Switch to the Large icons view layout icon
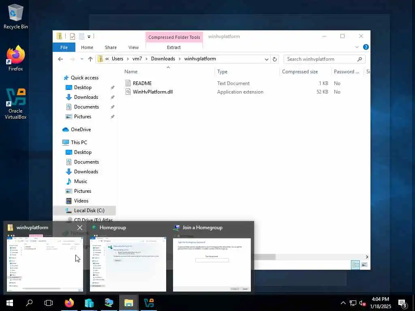Screen dimensions: 415x311 [x=364, y=265]
